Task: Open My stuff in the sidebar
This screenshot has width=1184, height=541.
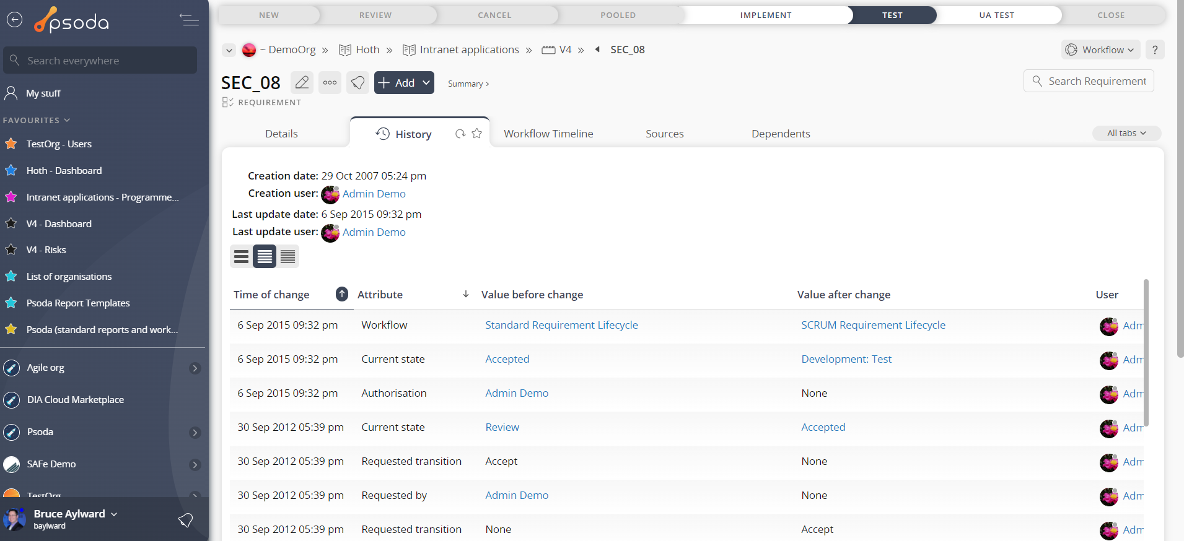Action: click(43, 93)
